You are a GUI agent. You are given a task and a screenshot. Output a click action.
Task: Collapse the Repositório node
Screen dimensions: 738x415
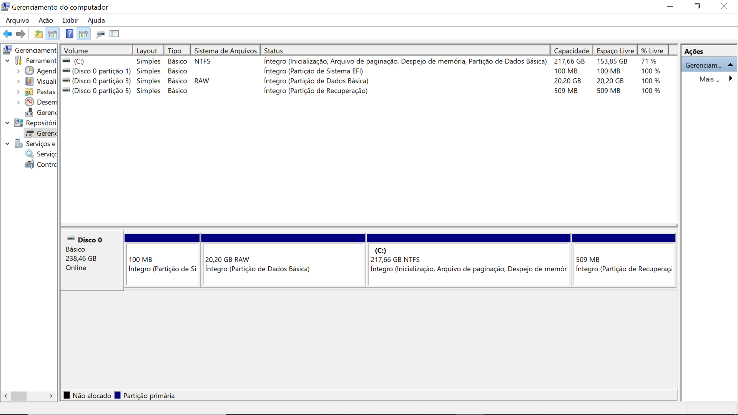click(x=7, y=123)
